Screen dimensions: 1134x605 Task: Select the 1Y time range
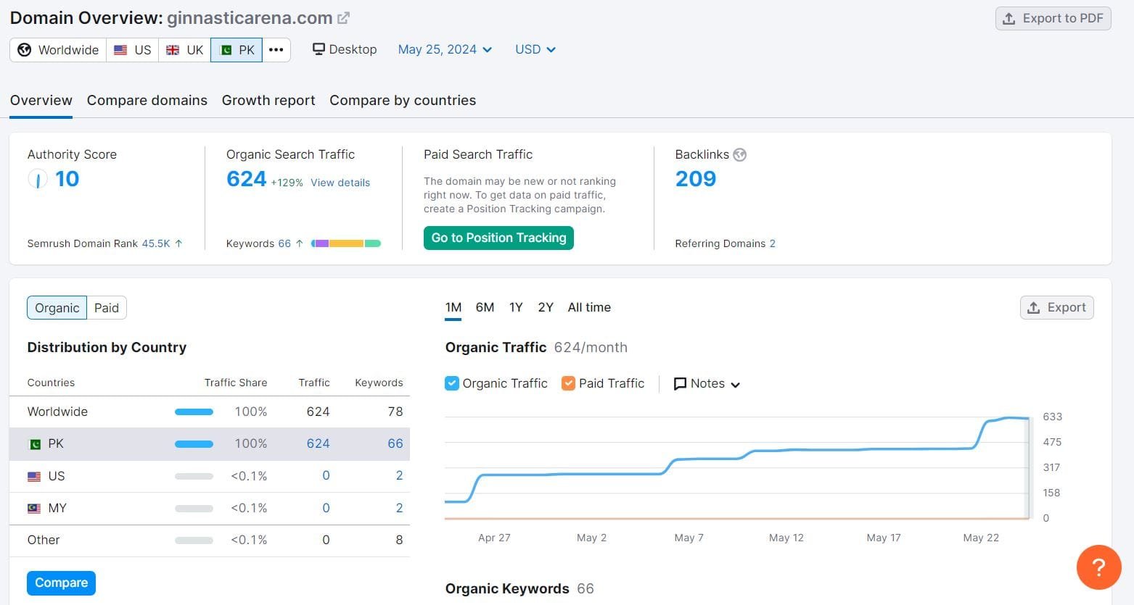click(516, 307)
